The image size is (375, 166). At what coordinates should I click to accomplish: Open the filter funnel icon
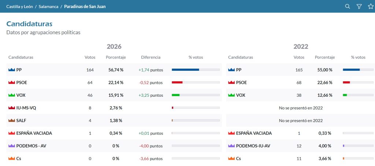click(x=359, y=7)
